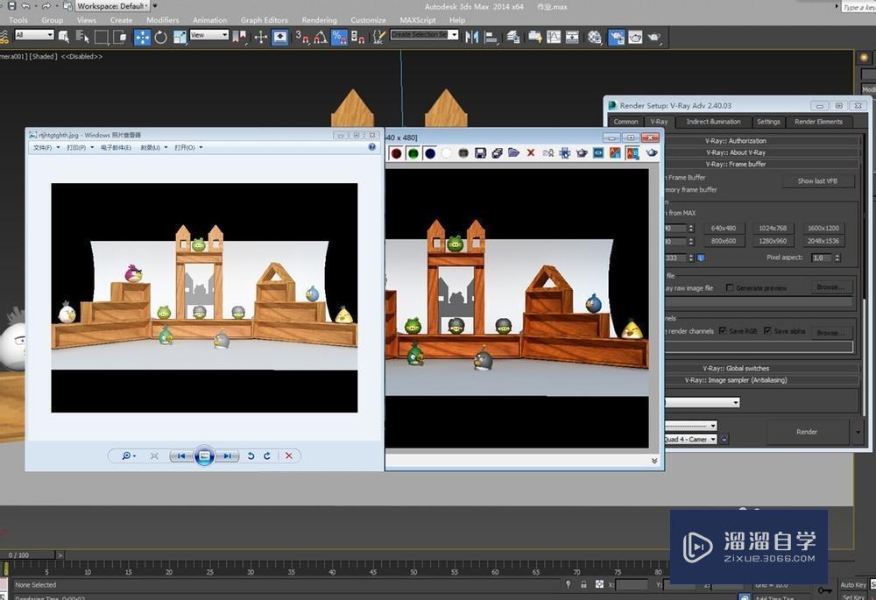Save scene using quick access toolbar icon
876x600 pixels.
[11, 6]
